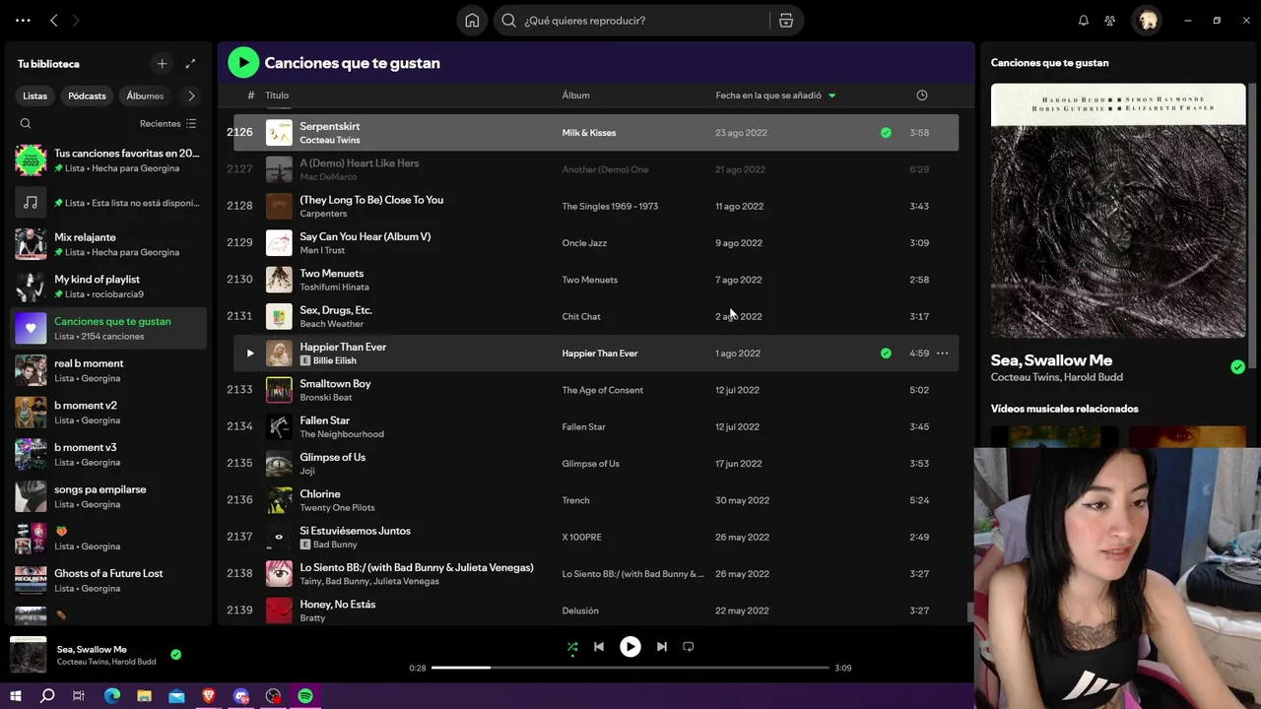The height and width of the screenshot is (709, 1261).
Task: Unlike Happier Than Ever with green check
Action: [x=886, y=354]
